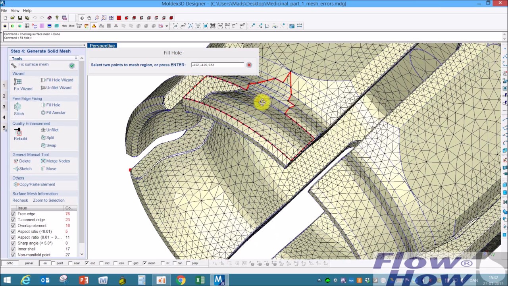Toggle the ortho mode button

click(10, 263)
